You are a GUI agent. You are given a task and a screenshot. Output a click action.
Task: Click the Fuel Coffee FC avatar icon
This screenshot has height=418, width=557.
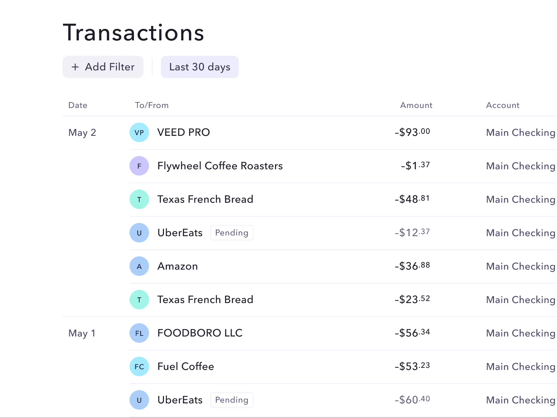click(x=139, y=366)
